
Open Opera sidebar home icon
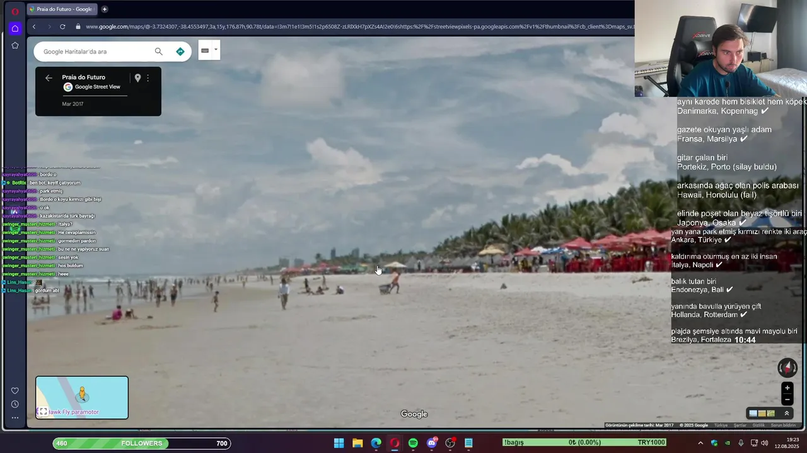click(x=15, y=28)
